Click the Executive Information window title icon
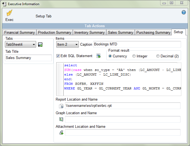The image size is (190, 146). (x=4, y=4)
